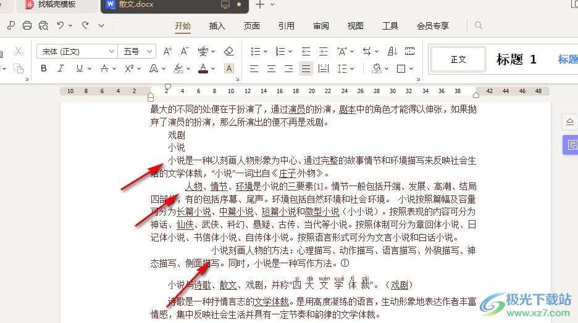Apply the 正文 body style
The image size is (578, 323).
point(458,60)
